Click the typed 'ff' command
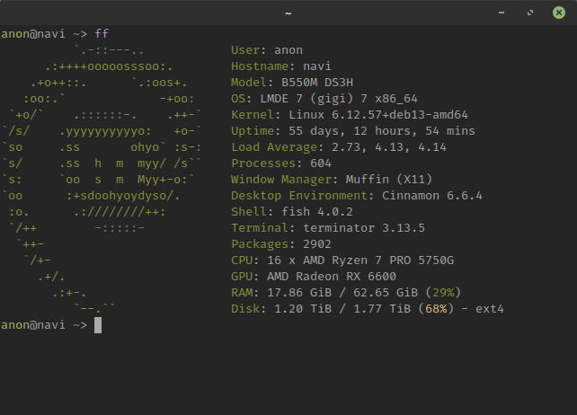Viewport: 577px width, 415px height. coord(102,34)
